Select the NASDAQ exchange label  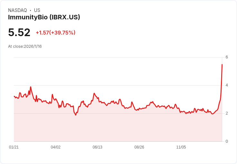17,10
